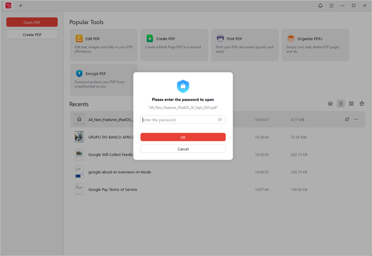The height and width of the screenshot is (256, 372).
Task: Open the hamburger menu in title bar
Action: [x=331, y=5]
